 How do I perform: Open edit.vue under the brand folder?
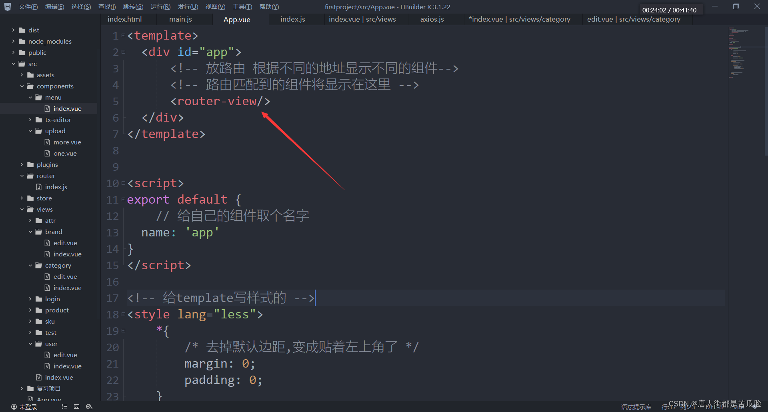point(65,243)
